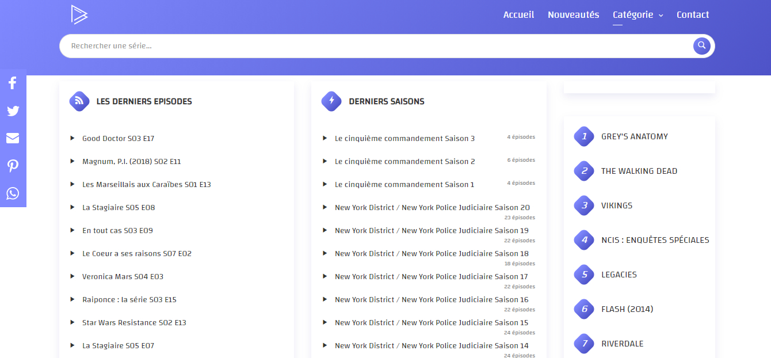Open the Accueil menu item
The height and width of the screenshot is (358, 771).
click(x=518, y=15)
